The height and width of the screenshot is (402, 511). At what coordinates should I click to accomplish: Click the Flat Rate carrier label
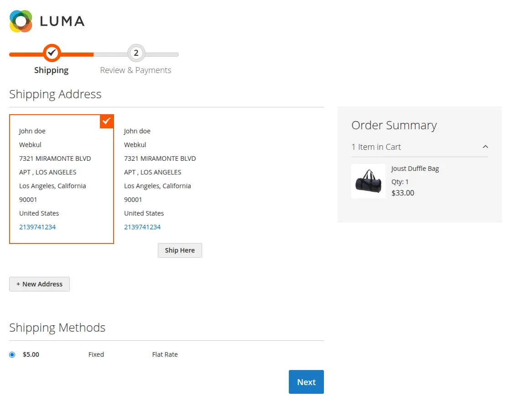[165, 354]
